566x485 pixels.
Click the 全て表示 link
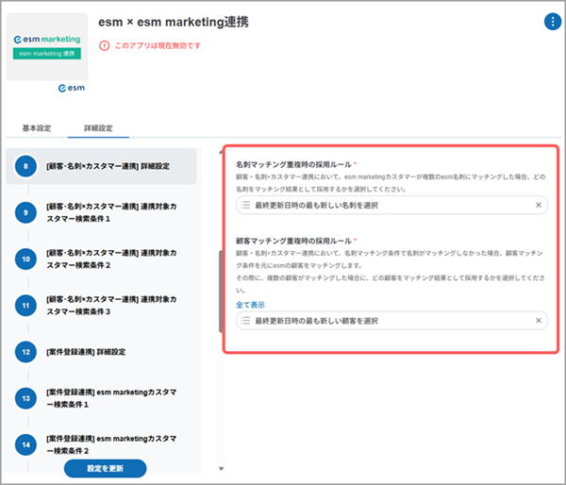pos(250,305)
